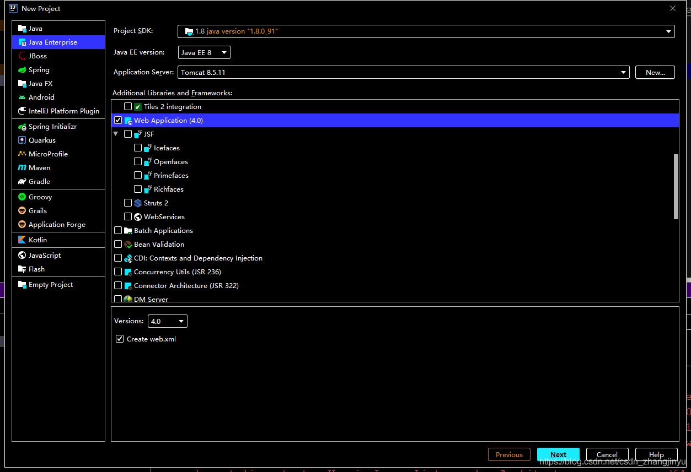This screenshot has width=691, height=472.
Task: Select JavaScript project type
Action: tap(58, 256)
